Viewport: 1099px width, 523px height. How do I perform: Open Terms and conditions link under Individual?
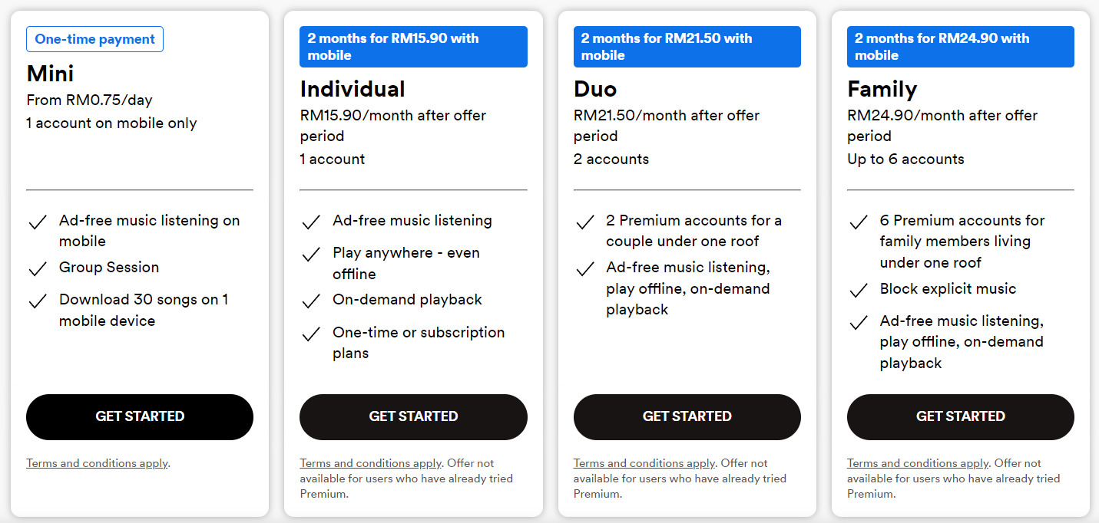coord(371,463)
